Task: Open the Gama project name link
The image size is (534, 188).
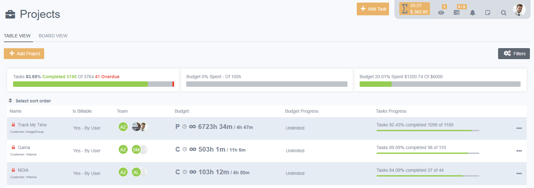Action: pos(24,147)
